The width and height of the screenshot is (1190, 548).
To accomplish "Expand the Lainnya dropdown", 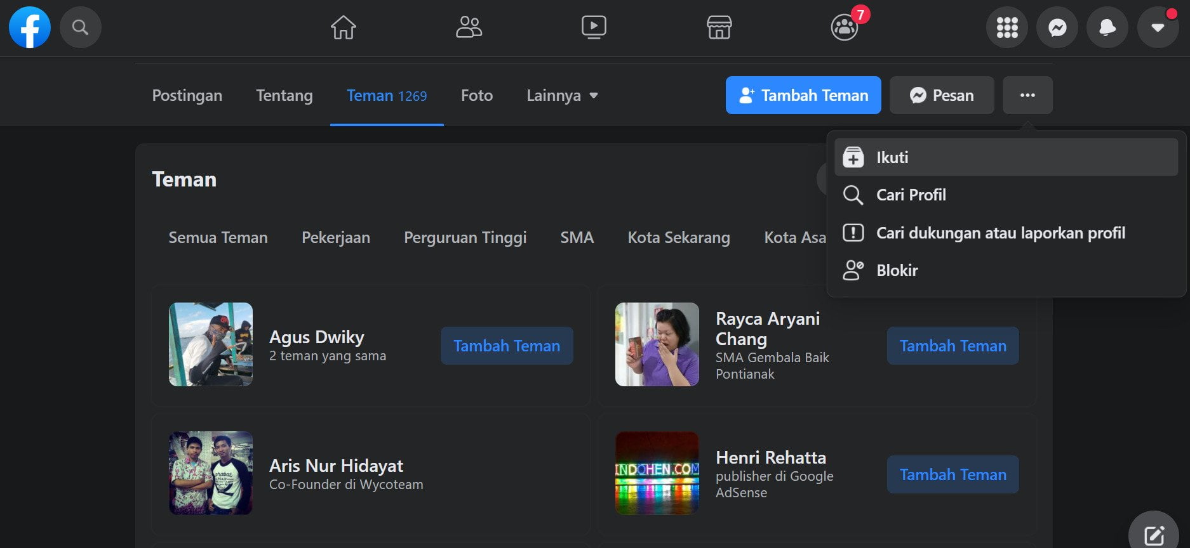I will pos(562,95).
